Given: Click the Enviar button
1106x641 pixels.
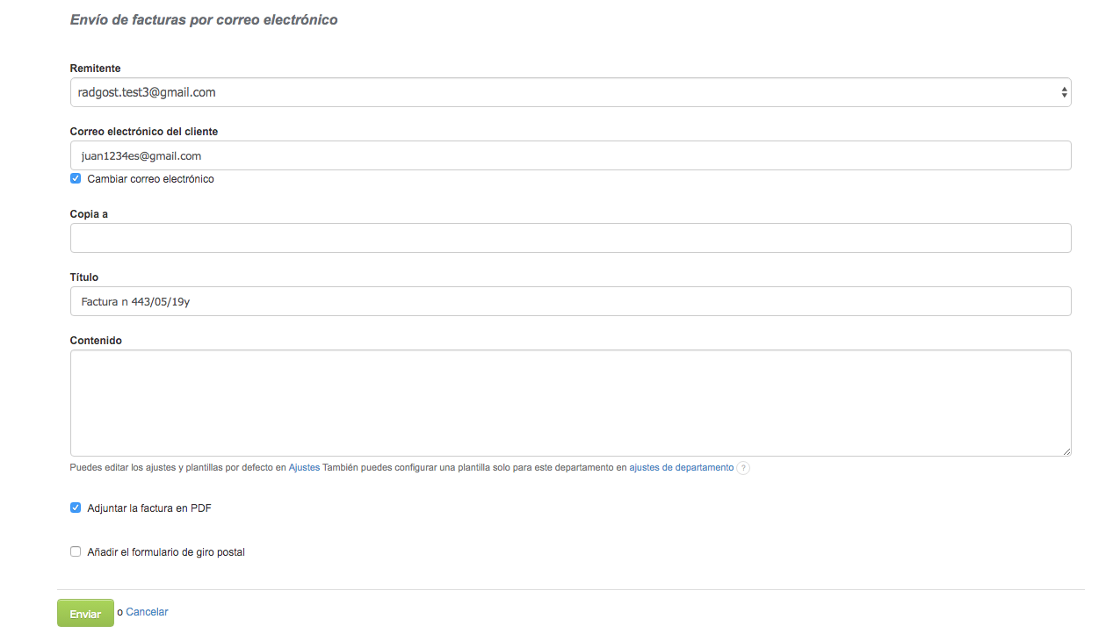Looking at the screenshot, I should point(85,614).
